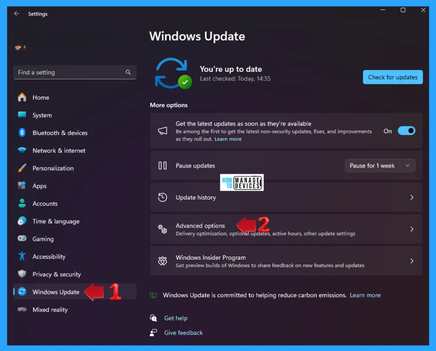Click the Apps icon in sidebar
436x351 pixels.
[22, 185]
